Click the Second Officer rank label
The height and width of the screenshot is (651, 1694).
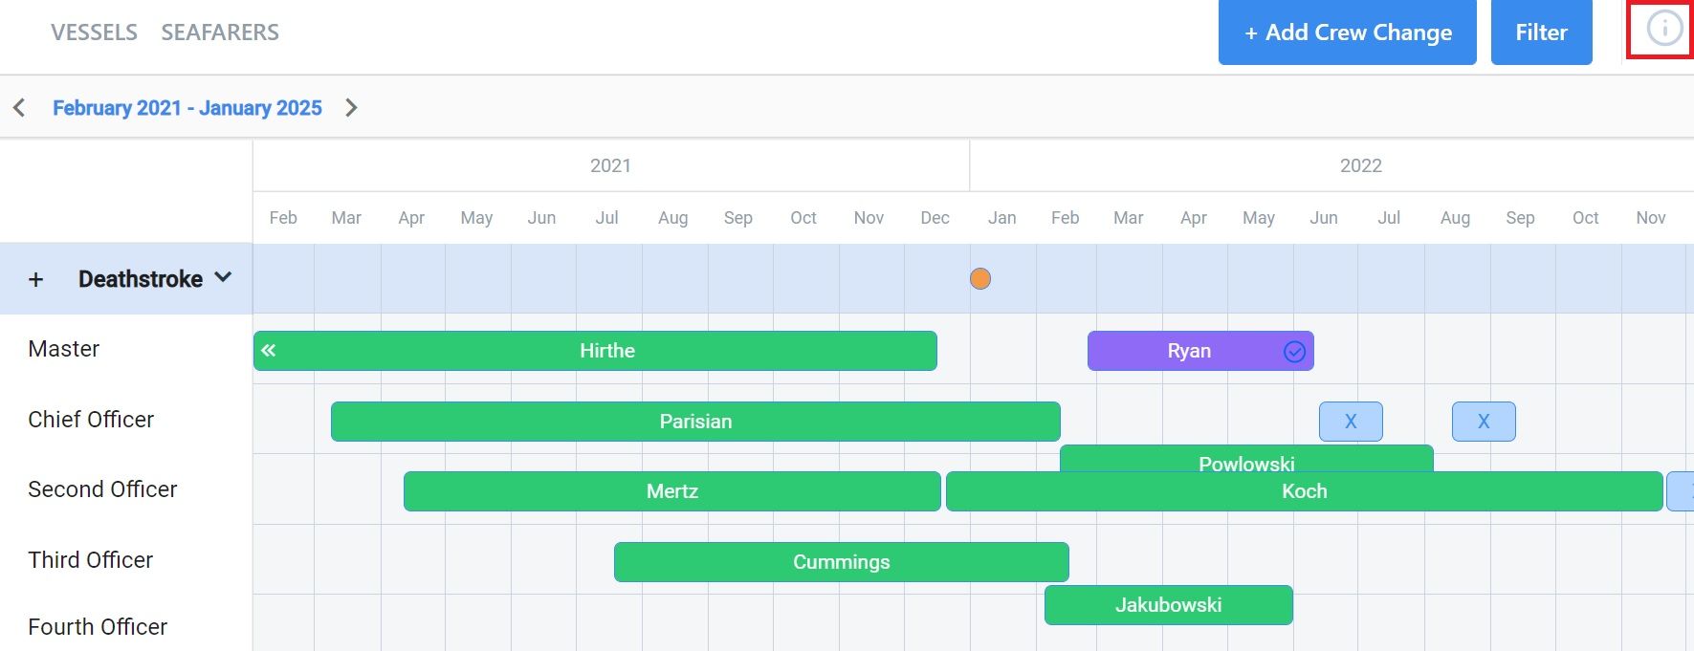[x=102, y=489]
